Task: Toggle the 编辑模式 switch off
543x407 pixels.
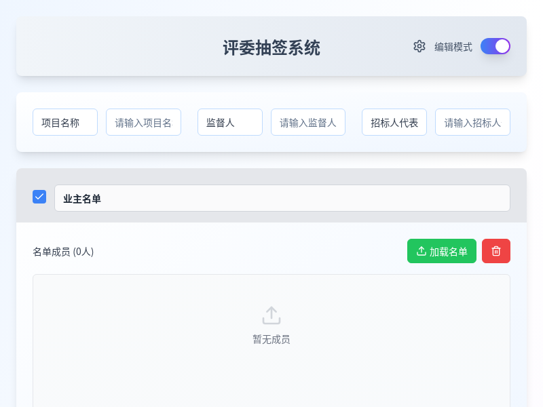Action: point(495,46)
